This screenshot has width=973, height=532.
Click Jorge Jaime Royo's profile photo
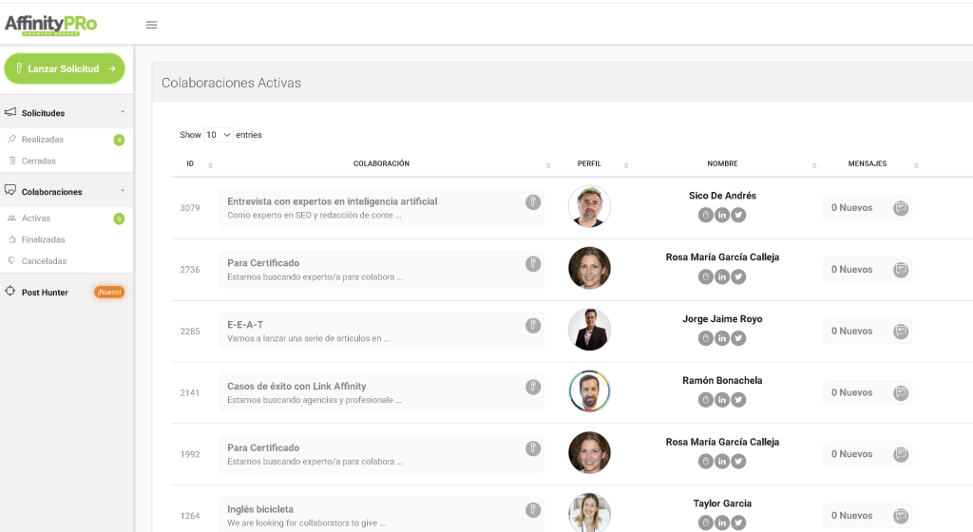pos(589,330)
